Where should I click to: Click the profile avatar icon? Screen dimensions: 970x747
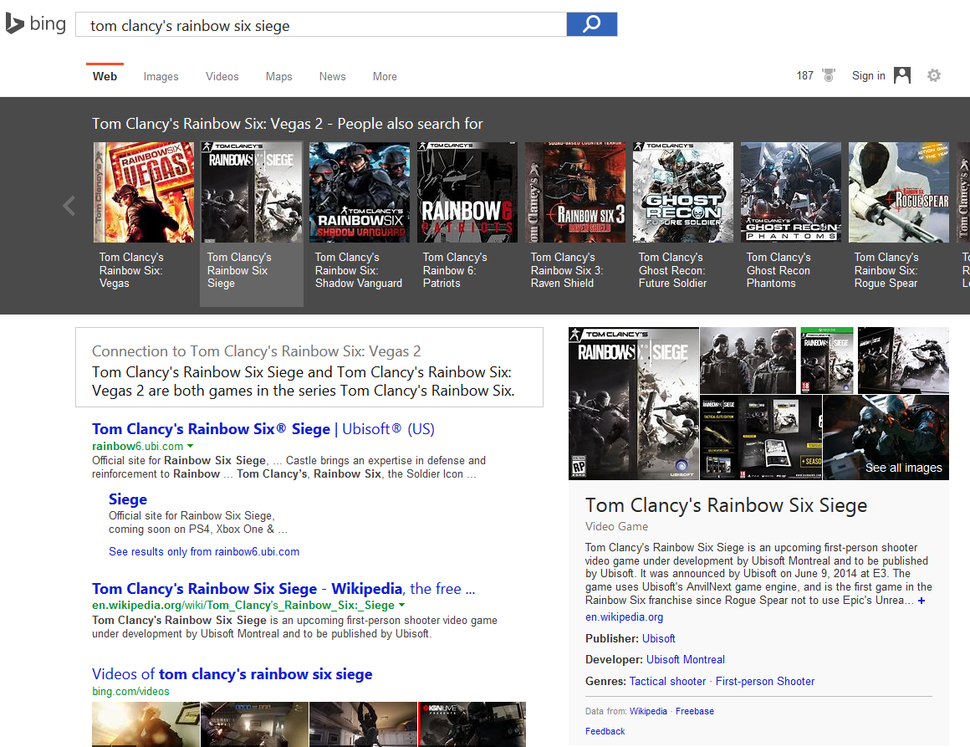(x=901, y=75)
